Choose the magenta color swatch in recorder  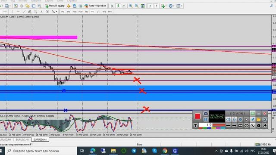point(218,128)
